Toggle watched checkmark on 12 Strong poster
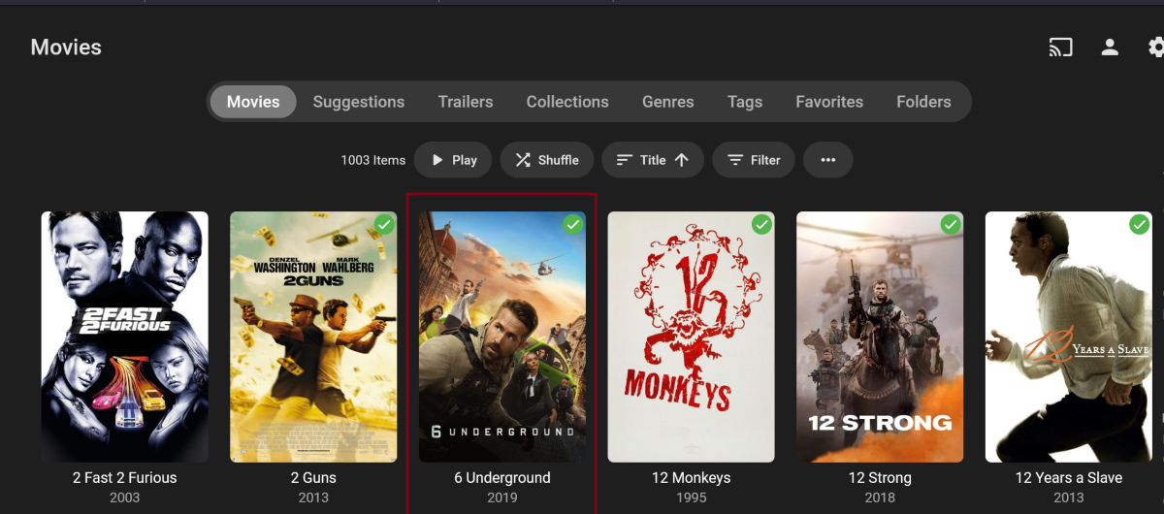This screenshot has height=514, width=1164. [x=951, y=225]
